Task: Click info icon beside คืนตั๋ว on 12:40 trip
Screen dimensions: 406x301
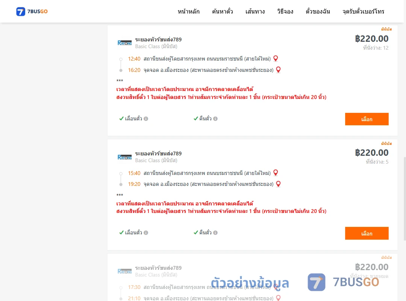Action: pyautogui.click(x=215, y=119)
